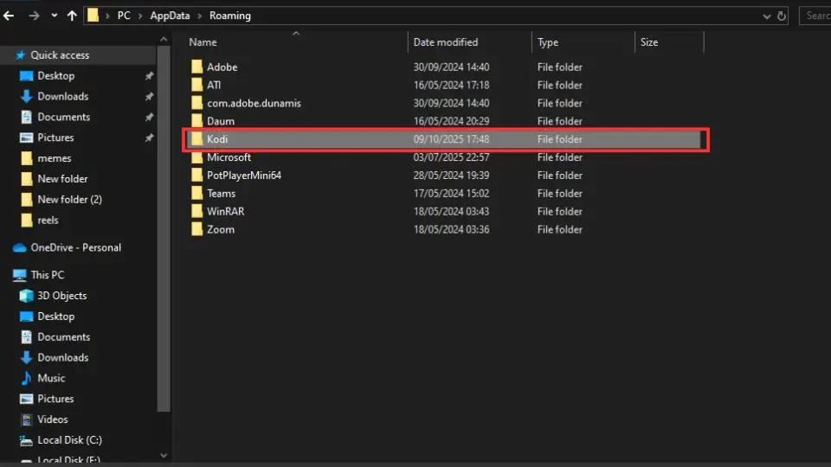Select the Microsoft folder icon
Viewport: 831px width, 467px height.
pyautogui.click(x=196, y=157)
